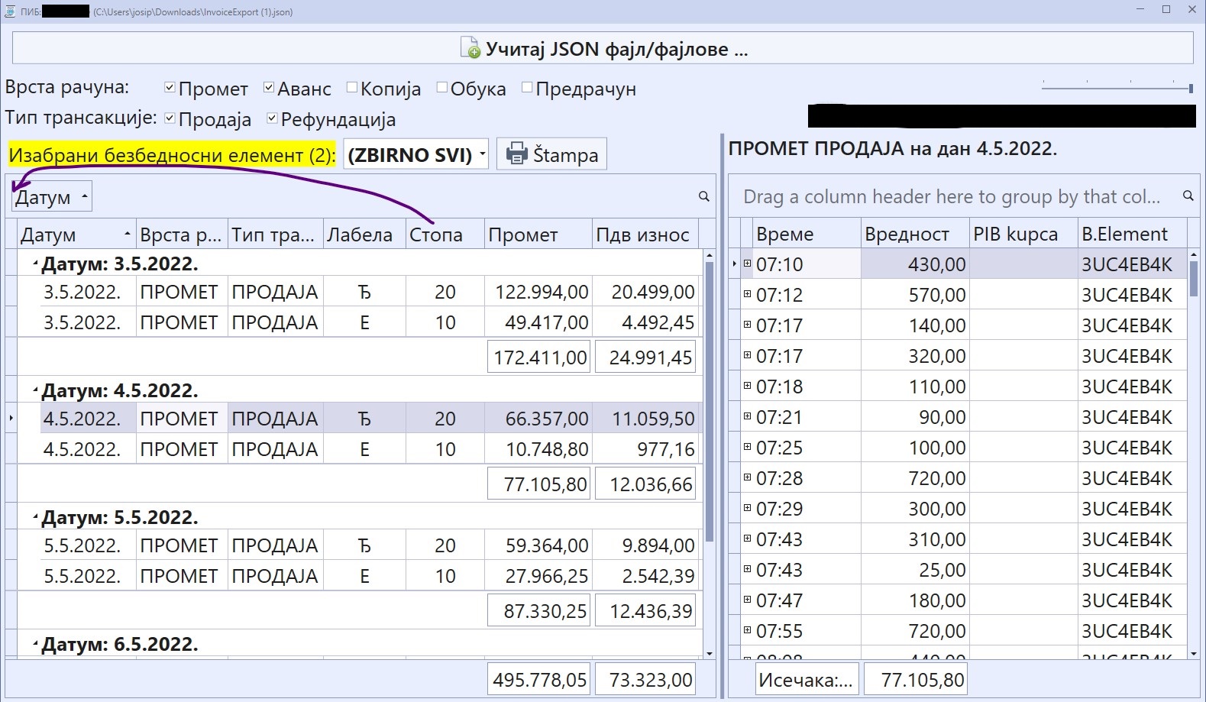
Task: Toggle the Рефундација transaction checkbox
Action: pos(272,118)
